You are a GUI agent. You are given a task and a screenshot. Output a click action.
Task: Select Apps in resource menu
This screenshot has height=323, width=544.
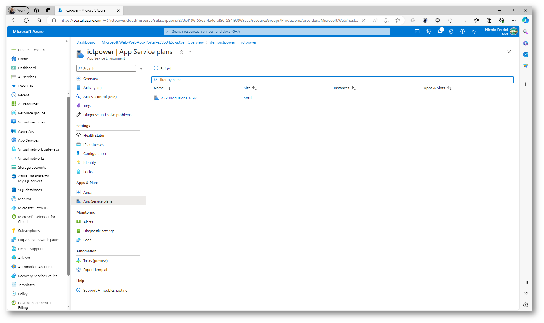(87, 192)
